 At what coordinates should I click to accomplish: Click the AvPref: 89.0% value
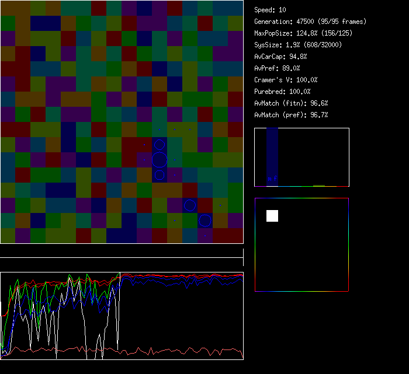[x=278, y=68]
